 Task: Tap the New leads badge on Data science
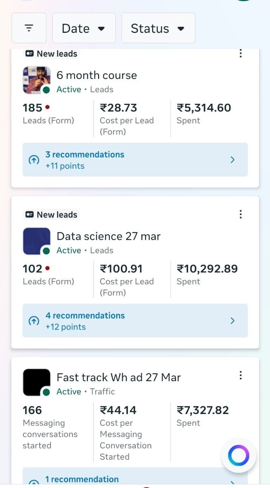pos(52,215)
